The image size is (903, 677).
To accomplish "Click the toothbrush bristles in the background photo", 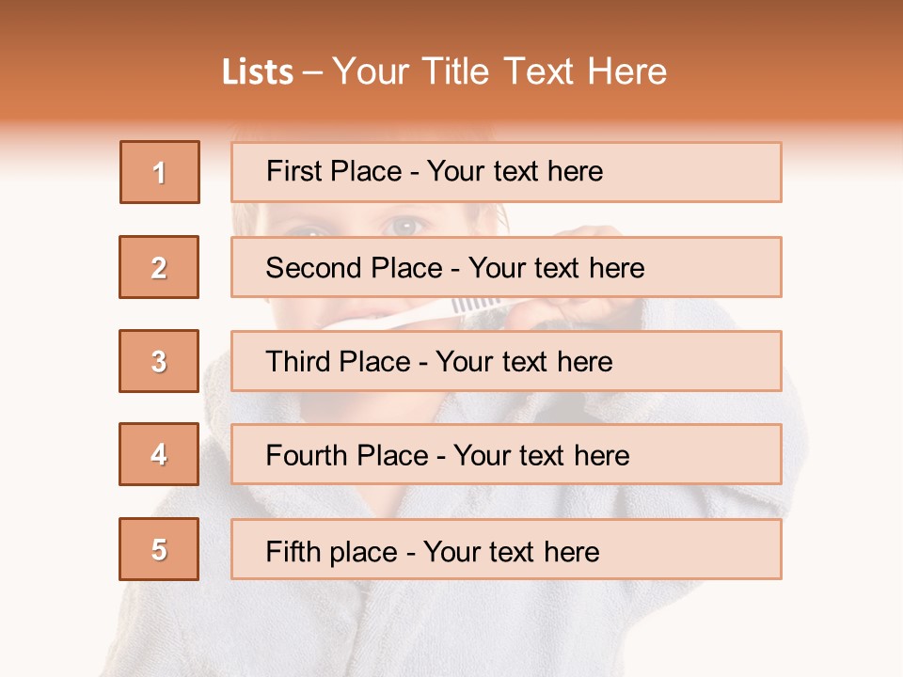I will point(480,305).
